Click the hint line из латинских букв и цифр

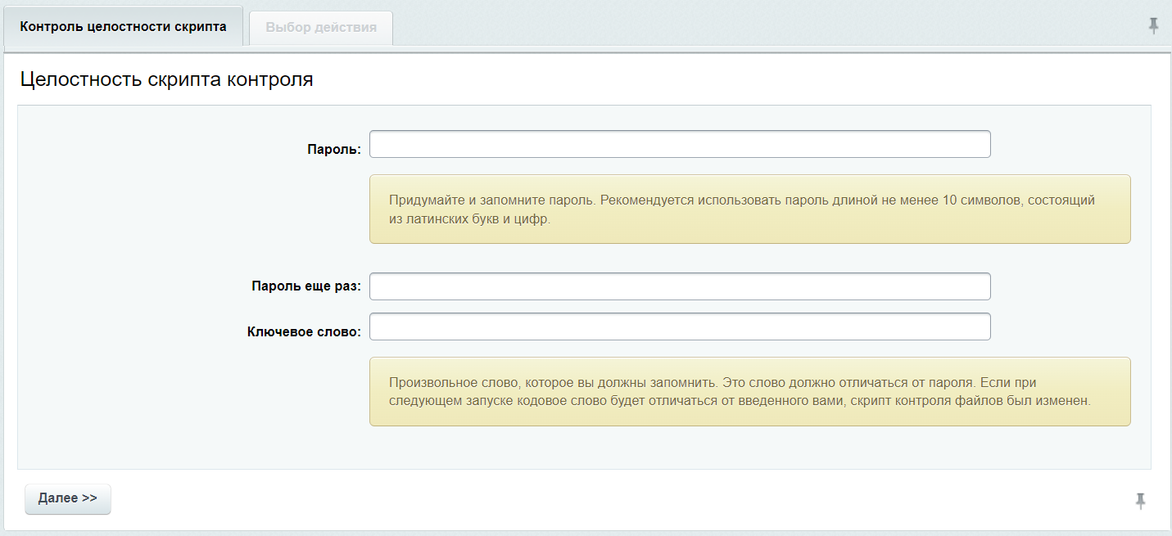(468, 219)
